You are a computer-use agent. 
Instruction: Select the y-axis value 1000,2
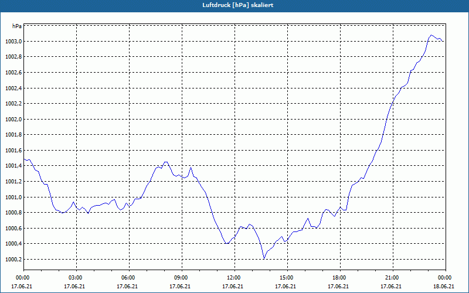tap(13, 260)
